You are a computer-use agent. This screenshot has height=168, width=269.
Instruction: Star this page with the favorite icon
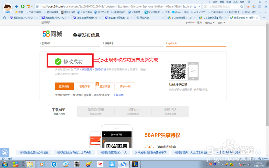195,6
